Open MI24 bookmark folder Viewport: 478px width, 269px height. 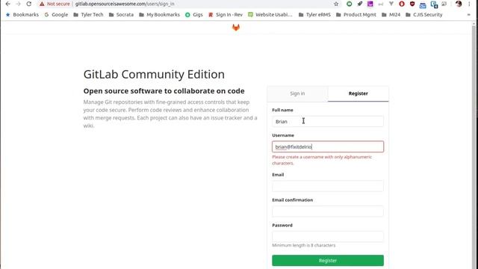[391, 15]
